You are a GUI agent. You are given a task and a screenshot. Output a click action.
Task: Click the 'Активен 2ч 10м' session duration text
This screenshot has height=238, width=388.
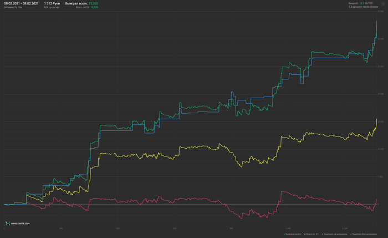point(13,7)
